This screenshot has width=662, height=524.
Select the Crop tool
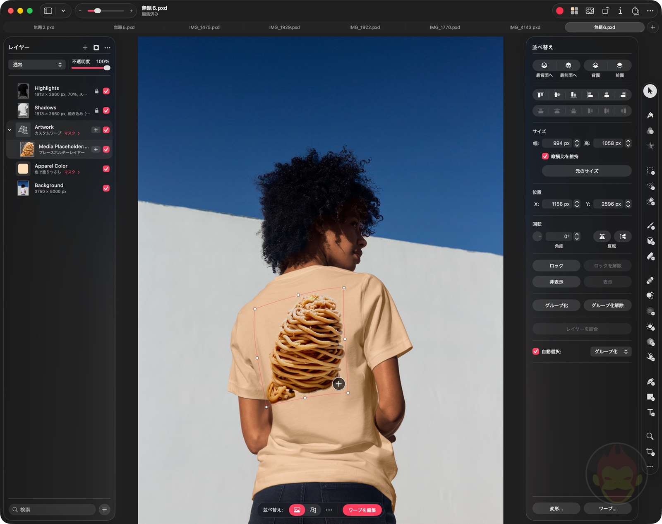click(x=650, y=452)
